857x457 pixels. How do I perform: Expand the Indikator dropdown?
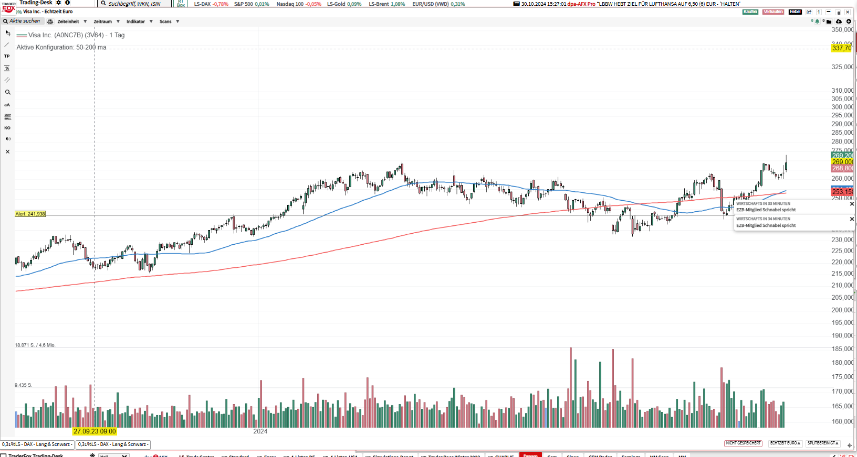[139, 21]
